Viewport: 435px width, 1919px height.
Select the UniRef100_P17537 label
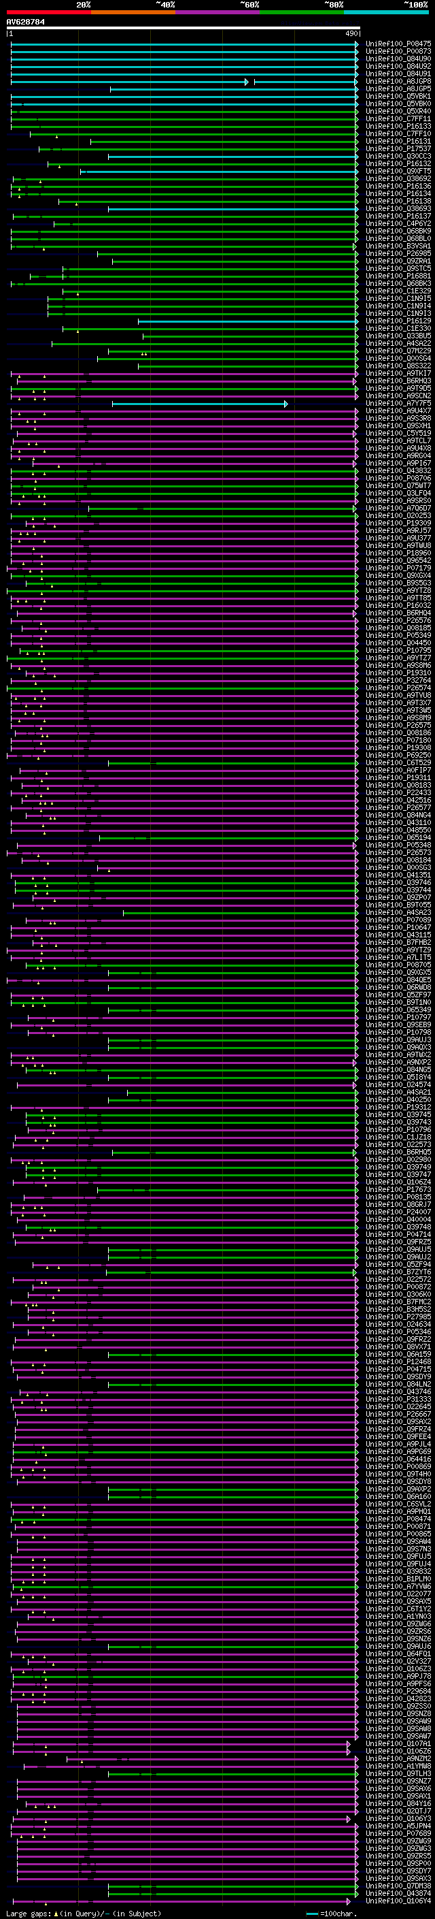pos(398,149)
